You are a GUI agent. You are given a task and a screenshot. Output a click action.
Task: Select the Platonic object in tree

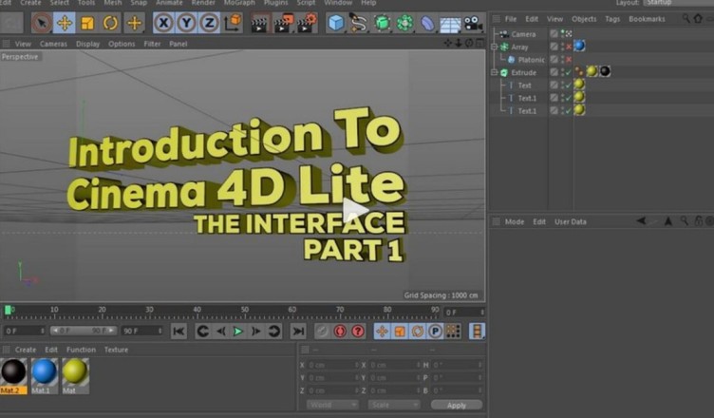pos(531,60)
